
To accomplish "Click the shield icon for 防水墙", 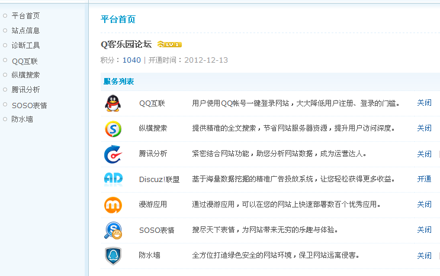I will [x=113, y=255].
